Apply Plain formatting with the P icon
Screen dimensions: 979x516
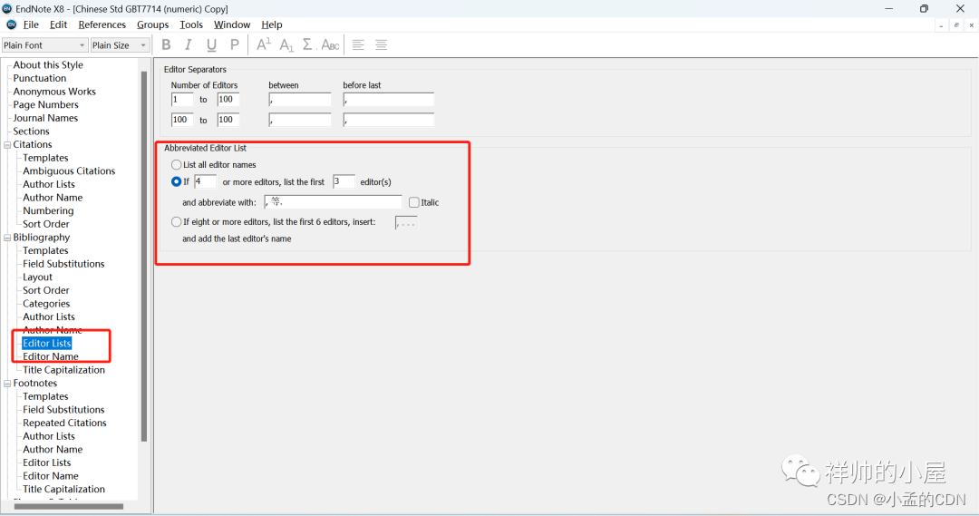[x=234, y=45]
